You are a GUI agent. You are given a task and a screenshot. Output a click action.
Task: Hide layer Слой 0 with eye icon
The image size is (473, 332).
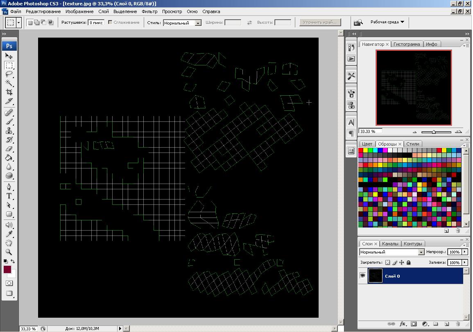363,276
